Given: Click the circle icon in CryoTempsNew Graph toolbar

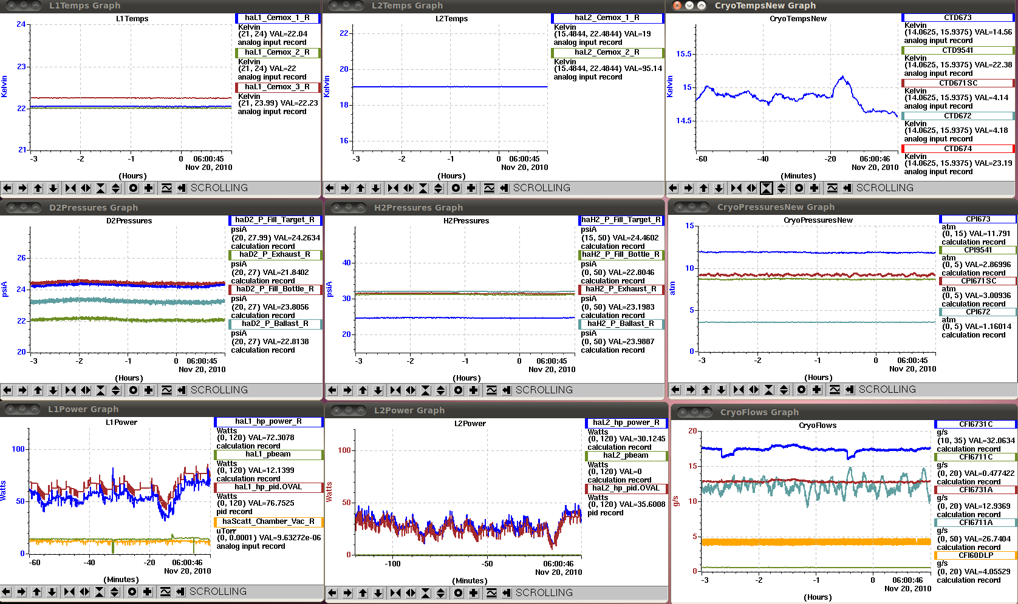Looking at the screenshot, I should pos(799,188).
